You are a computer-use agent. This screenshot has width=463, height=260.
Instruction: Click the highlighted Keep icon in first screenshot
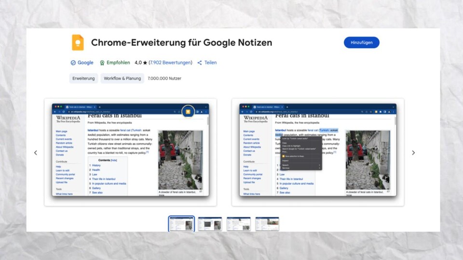coord(188,111)
